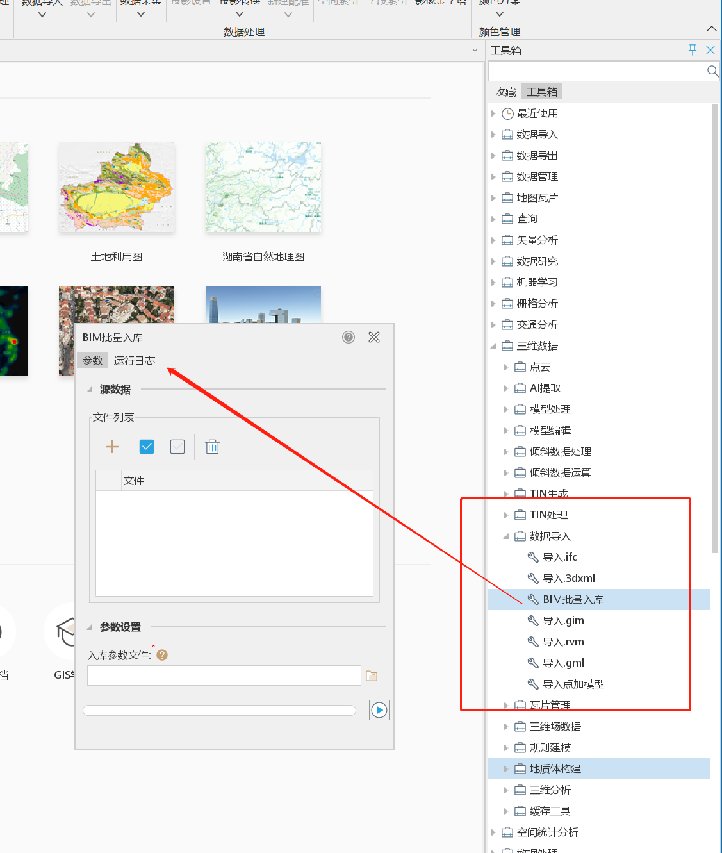This screenshot has width=722, height=853.
Task: Click the 入库参数文件 path input field
Action: (x=224, y=675)
